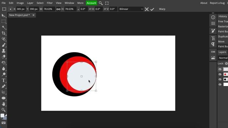
Task: Click the keyboard icon at toolbar bottom
Action: [4, 123]
